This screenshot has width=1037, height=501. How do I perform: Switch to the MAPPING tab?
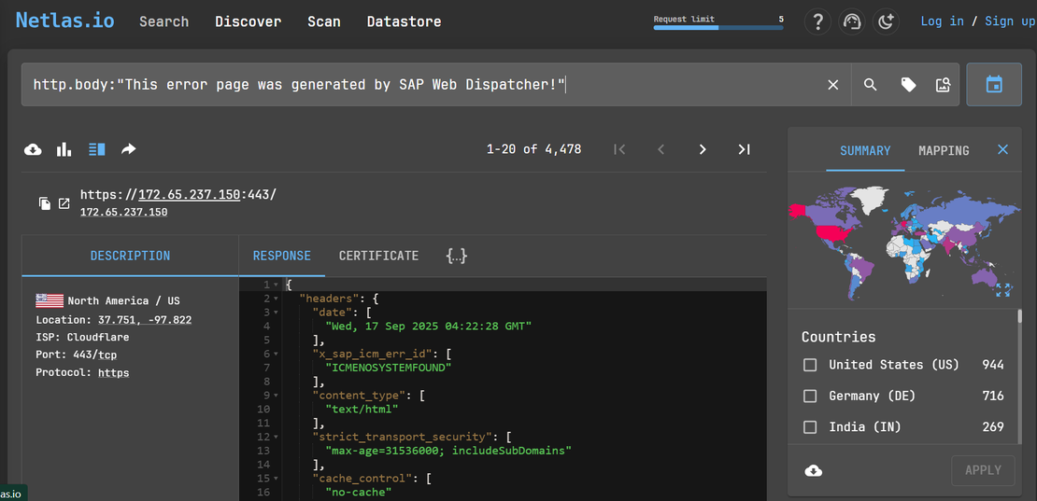click(x=944, y=150)
